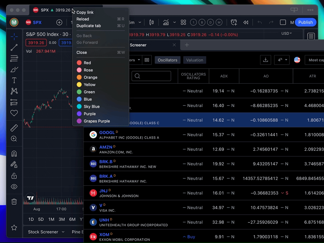Open the USD currency dropdown
Screen dimensions: 324x243
click(286, 33)
